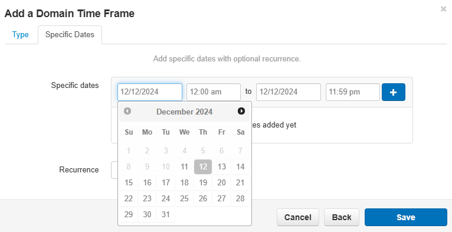Select December 24 in the calendar

coord(166,198)
